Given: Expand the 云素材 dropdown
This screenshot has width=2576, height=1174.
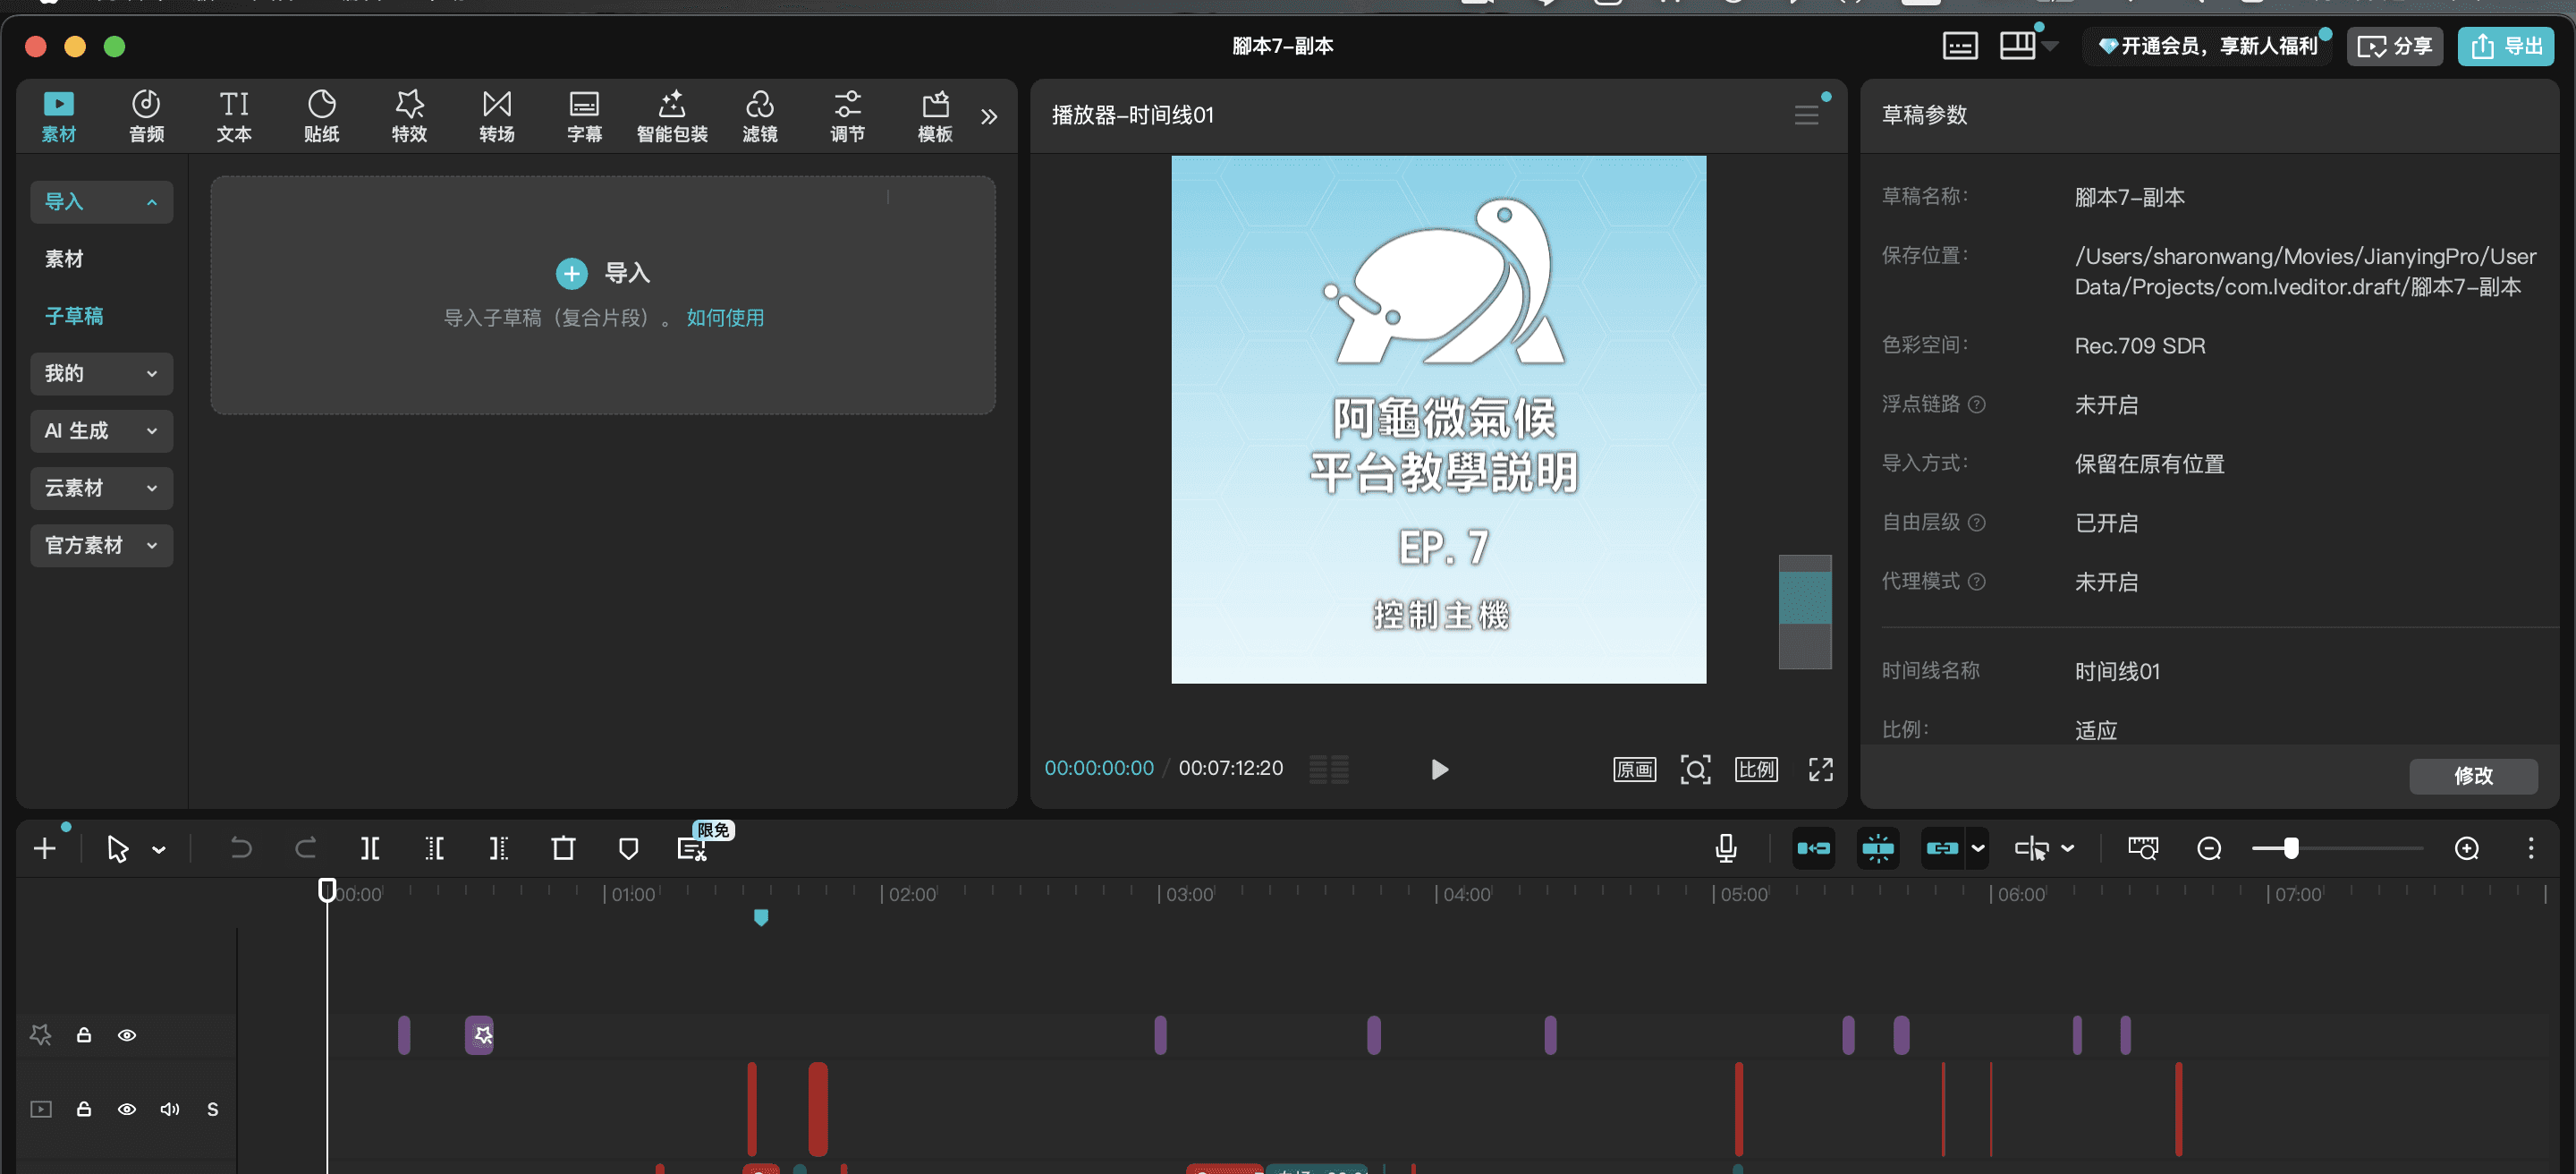Looking at the screenshot, I should click(x=101, y=488).
